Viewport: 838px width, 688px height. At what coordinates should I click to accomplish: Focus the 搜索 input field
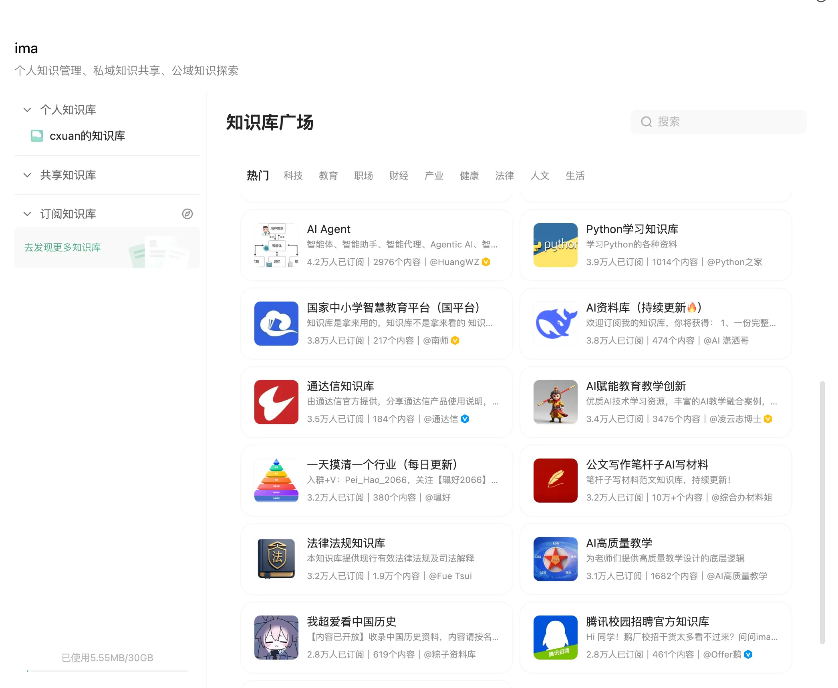click(x=719, y=122)
